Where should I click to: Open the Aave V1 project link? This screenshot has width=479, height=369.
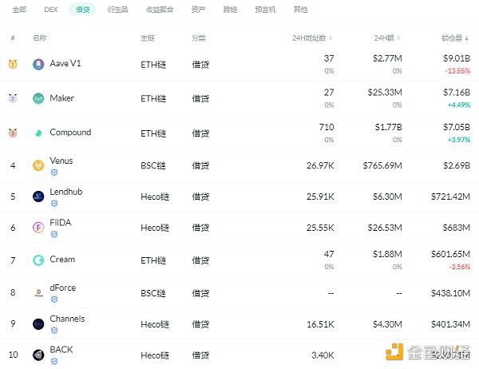point(65,63)
